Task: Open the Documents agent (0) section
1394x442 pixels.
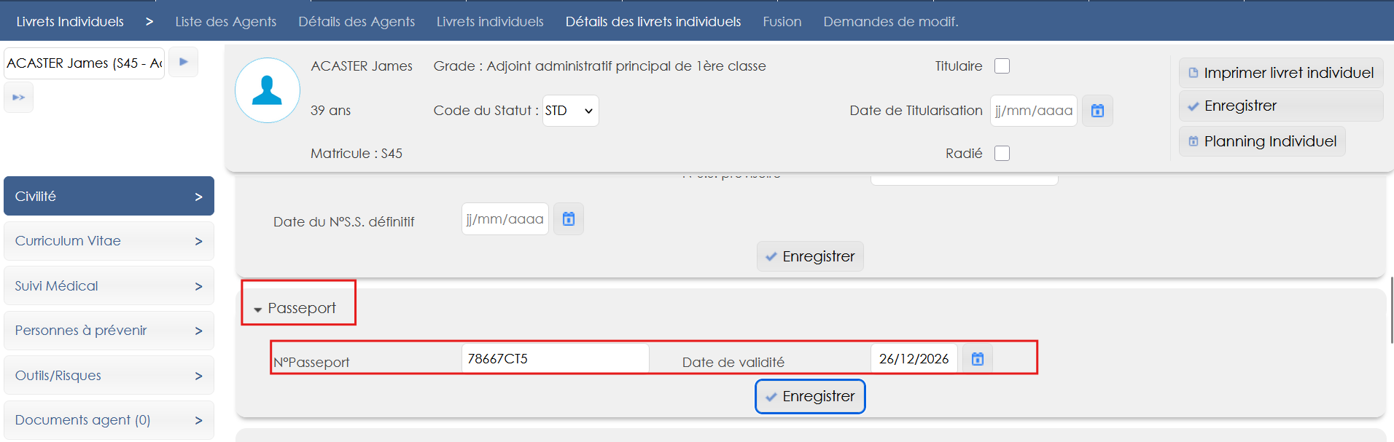Action: tap(109, 420)
